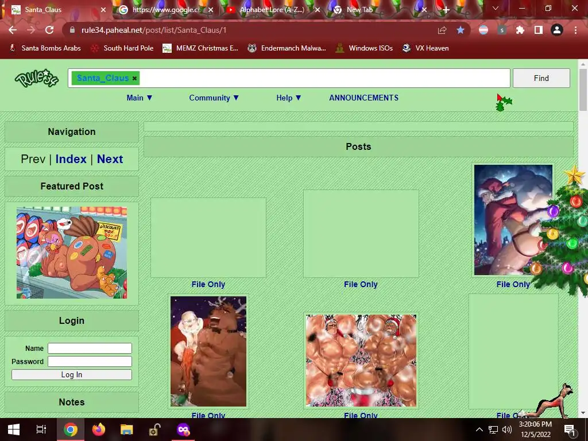Open the Windows ISOs bookmark
588x441 pixels.
click(x=364, y=48)
